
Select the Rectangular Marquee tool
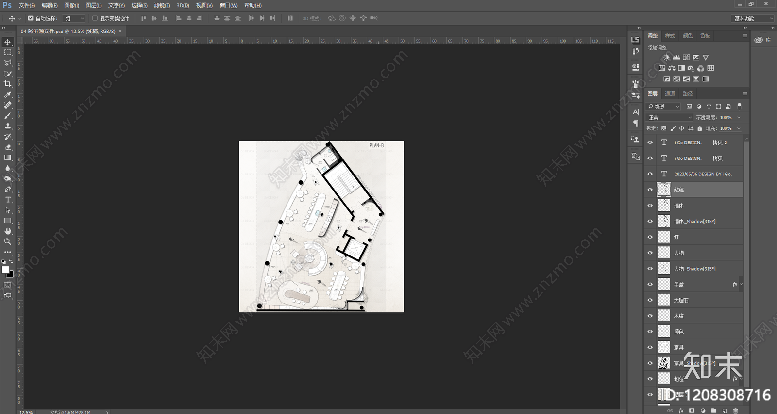tap(8, 52)
